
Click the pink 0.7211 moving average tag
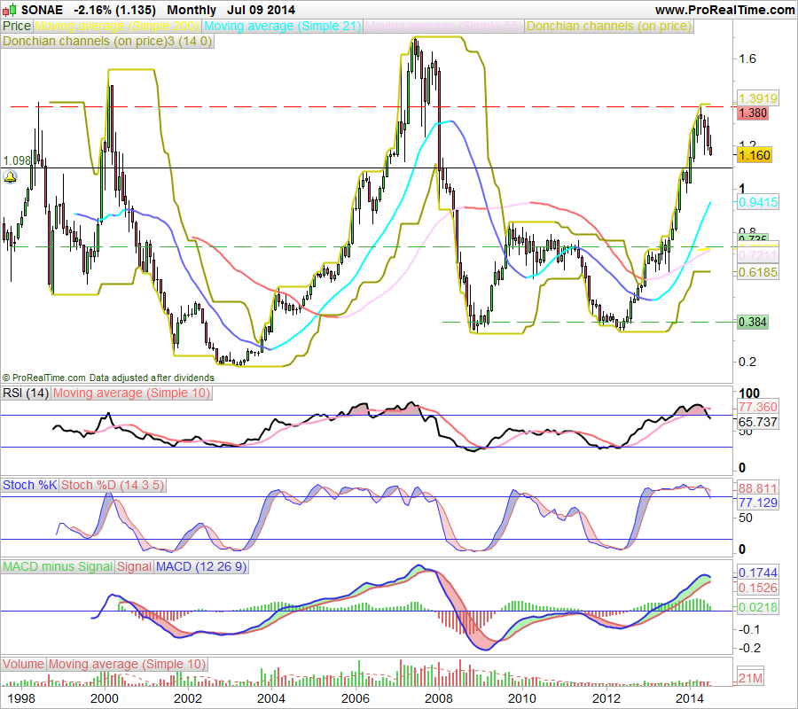tap(758, 255)
